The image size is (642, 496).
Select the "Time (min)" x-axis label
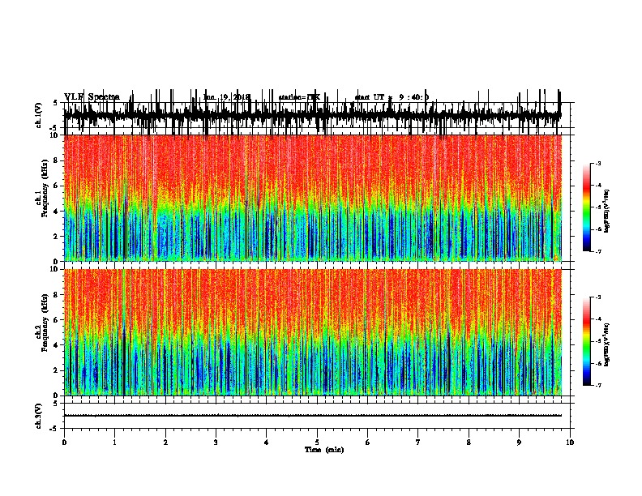click(324, 450)
